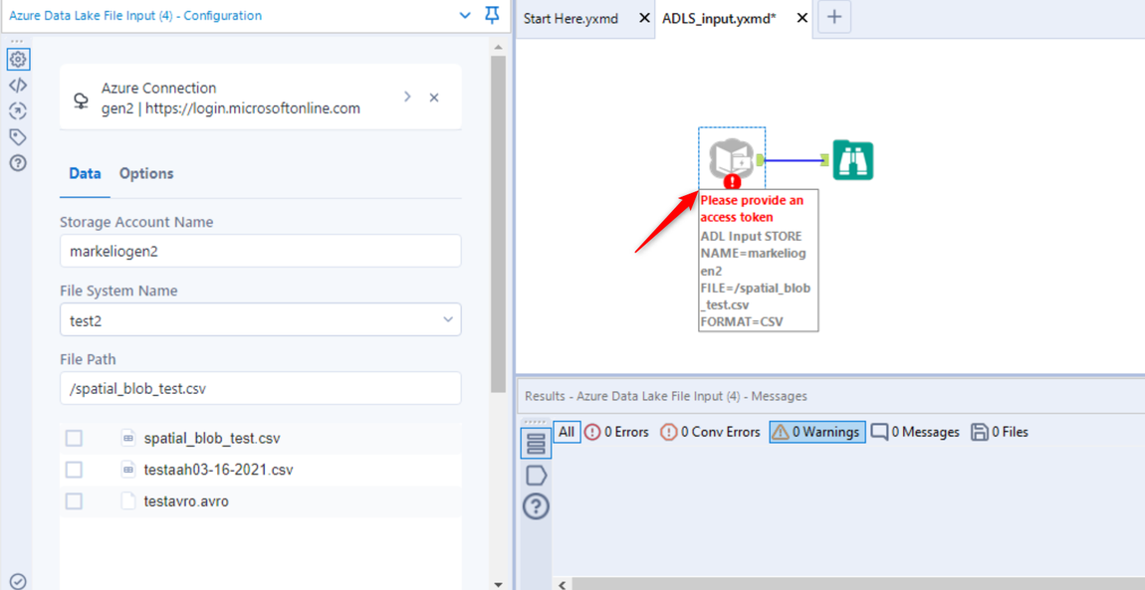The height and width of the screenshot is (590, 1145).
Task: Remove the Azure Connection with X
Action: coord(434,97)
